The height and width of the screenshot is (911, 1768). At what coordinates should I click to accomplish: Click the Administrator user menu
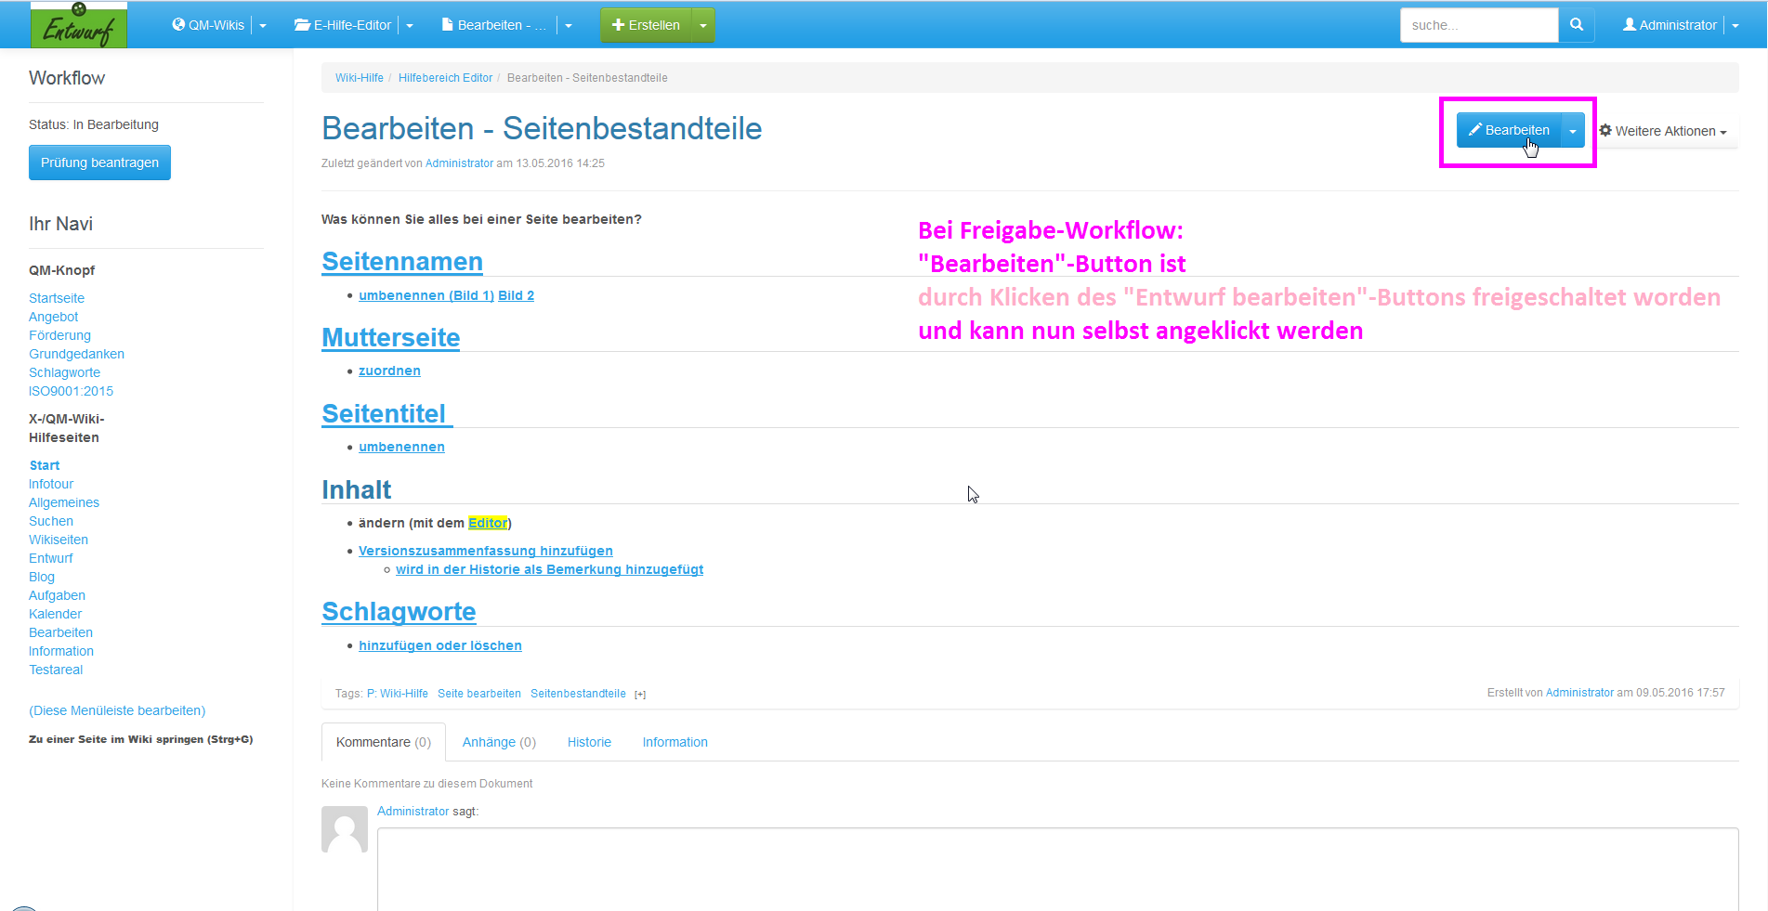coord(1670,25)
